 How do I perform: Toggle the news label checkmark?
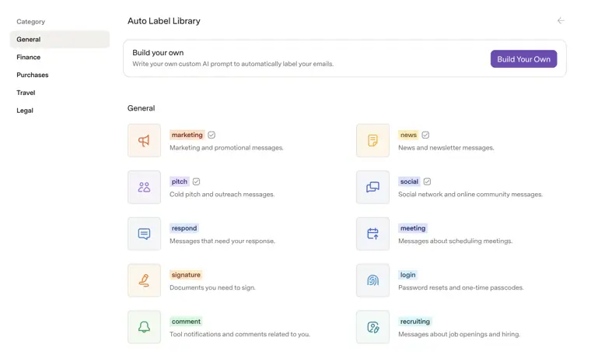coord(425,135)
